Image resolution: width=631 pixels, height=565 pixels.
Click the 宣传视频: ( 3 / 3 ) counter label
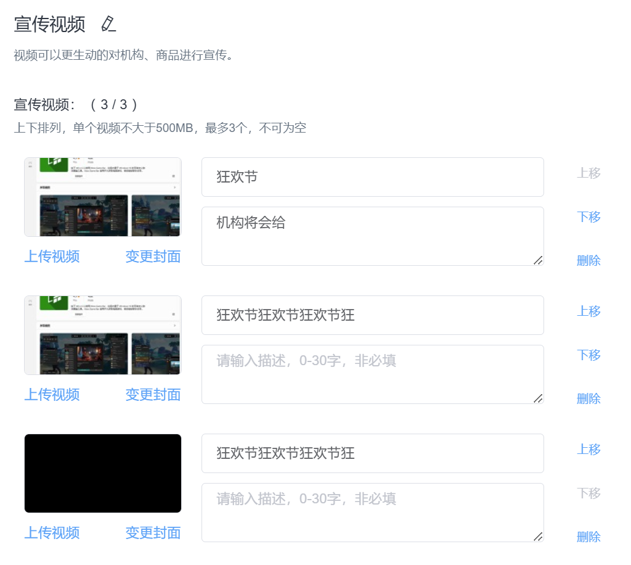tap(76, 105)
